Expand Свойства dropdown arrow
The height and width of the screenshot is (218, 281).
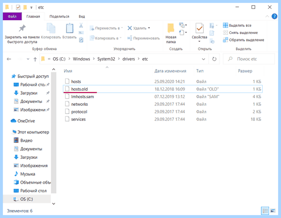[200, 41]
